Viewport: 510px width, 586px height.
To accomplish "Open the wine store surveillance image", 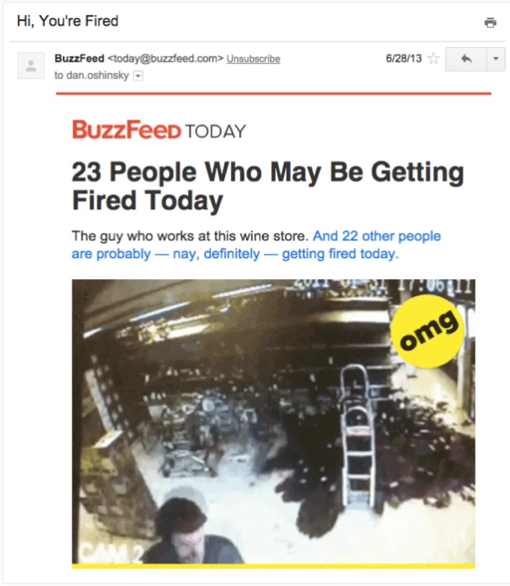I will [x=274, y=421].
